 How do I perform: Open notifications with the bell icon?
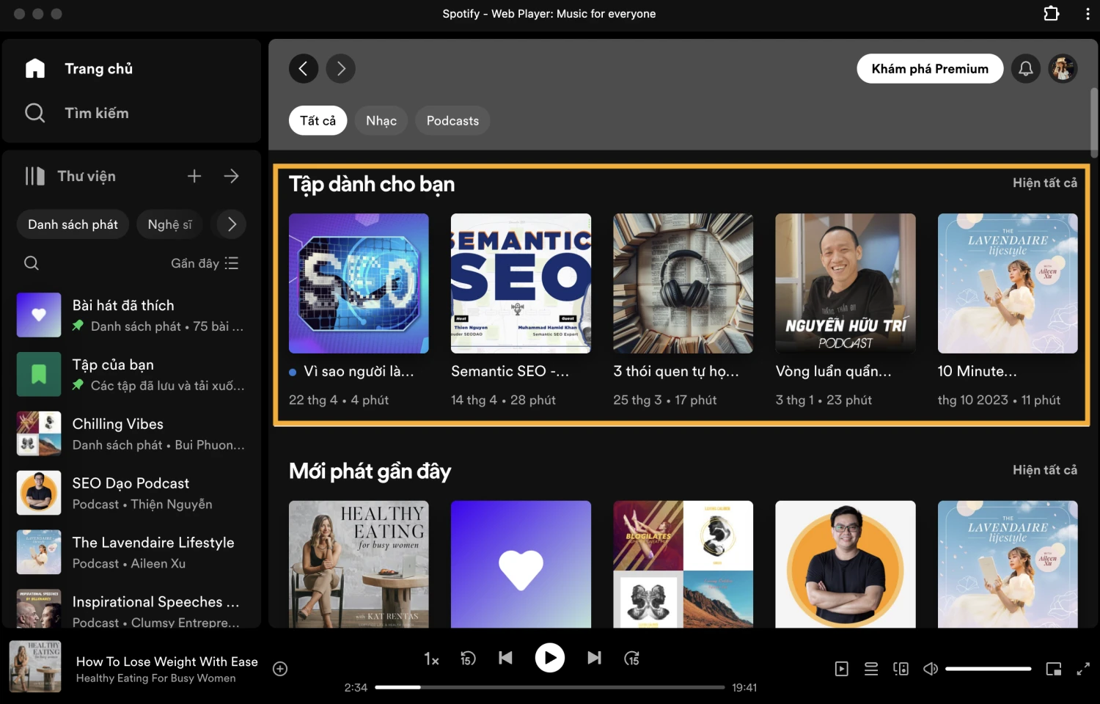click(x=1026, y=68)
